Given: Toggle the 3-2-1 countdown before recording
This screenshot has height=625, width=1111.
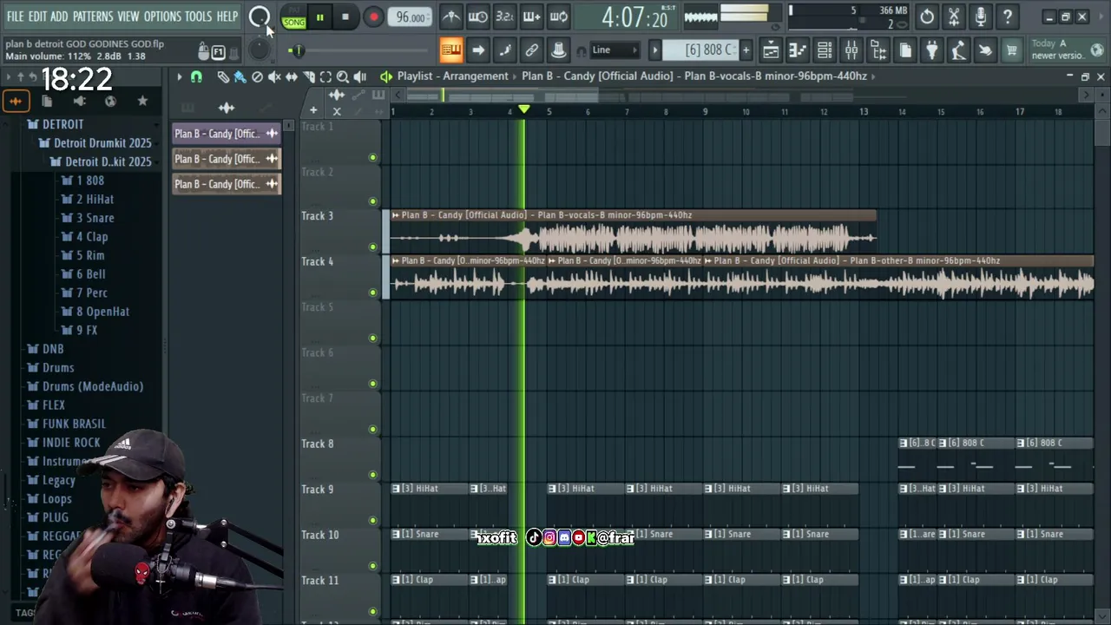Looking at the screenshot, I should 504,16.
